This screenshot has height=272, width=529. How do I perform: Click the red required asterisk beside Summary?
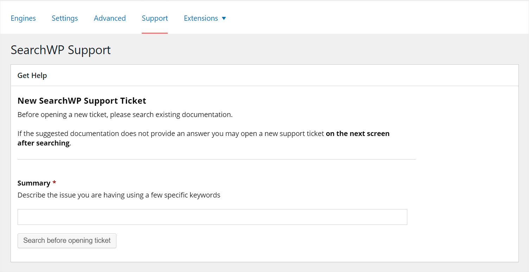pyautogui.click(x=55, y=182)
